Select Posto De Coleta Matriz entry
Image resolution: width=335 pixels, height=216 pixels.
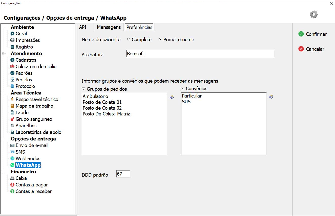tap(106, 114)
